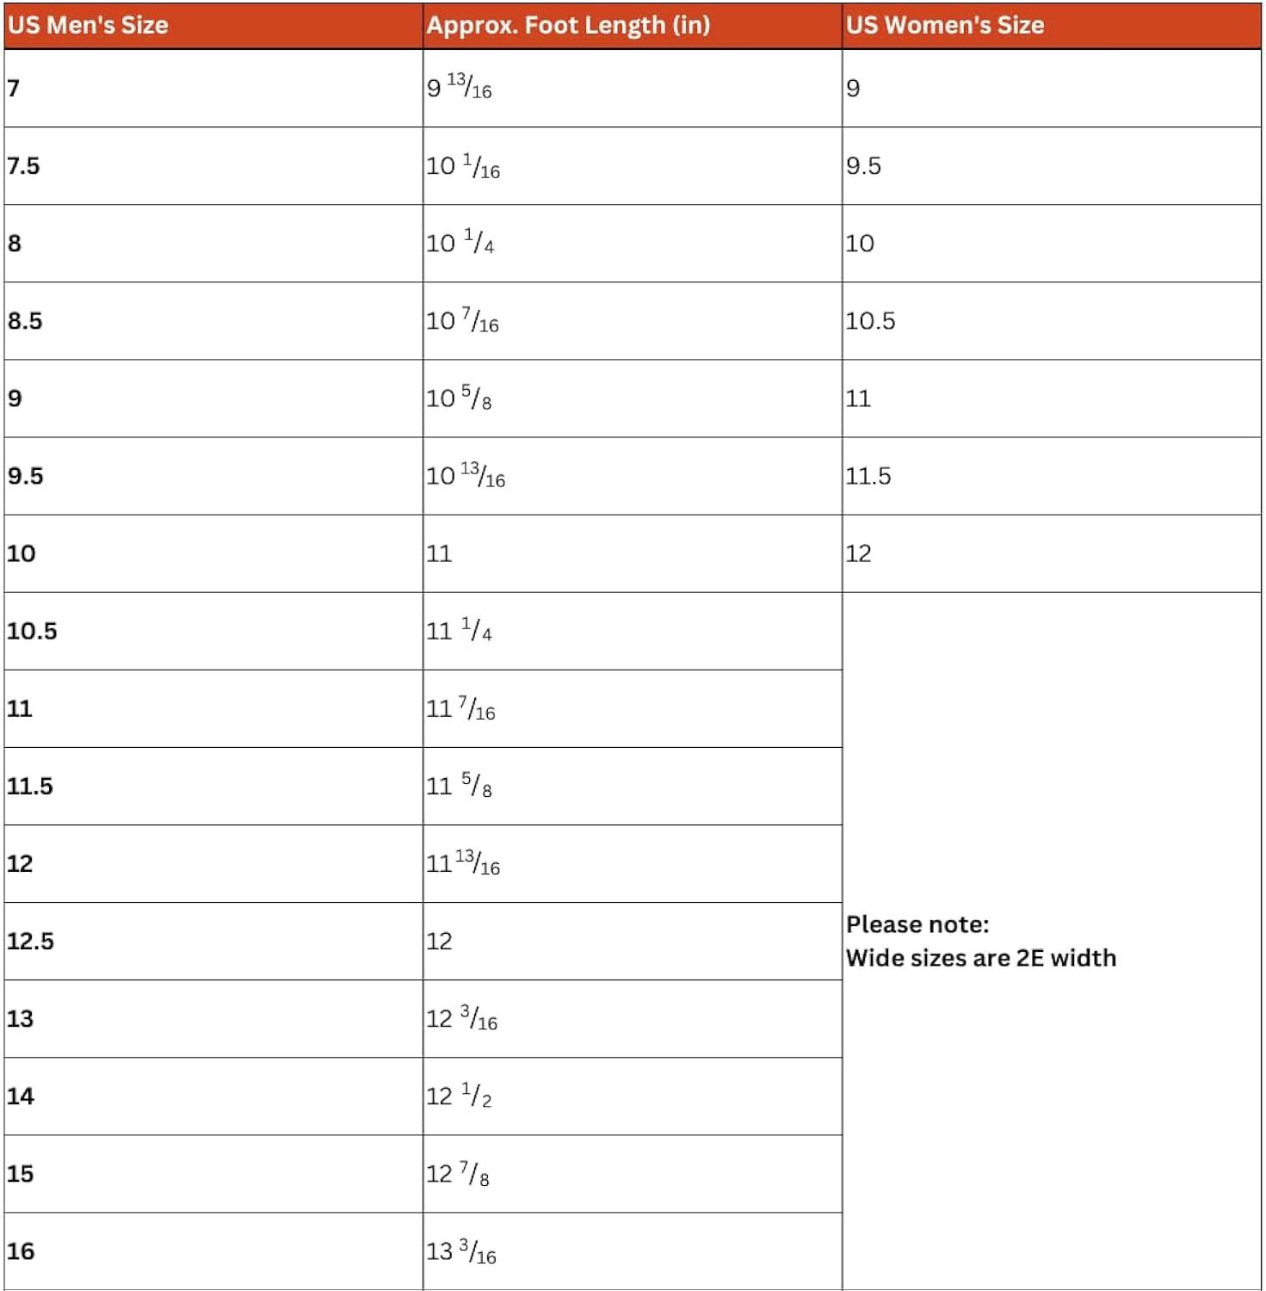The height and width of the screenshot is (1291, 1266).
Task: Click the 9 13/16 foot length cell
Action: pyautogui.click(x=633, y=89)
